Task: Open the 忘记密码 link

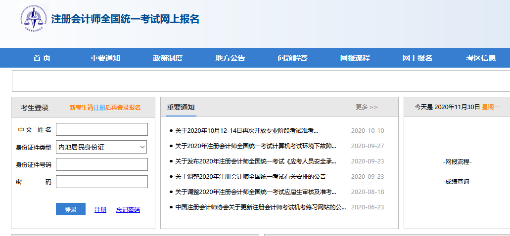Action: [x=128, y=210]
